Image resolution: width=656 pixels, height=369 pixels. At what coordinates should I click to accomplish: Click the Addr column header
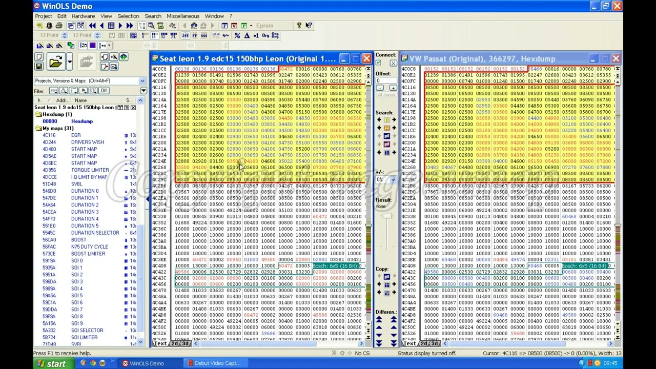62,100
